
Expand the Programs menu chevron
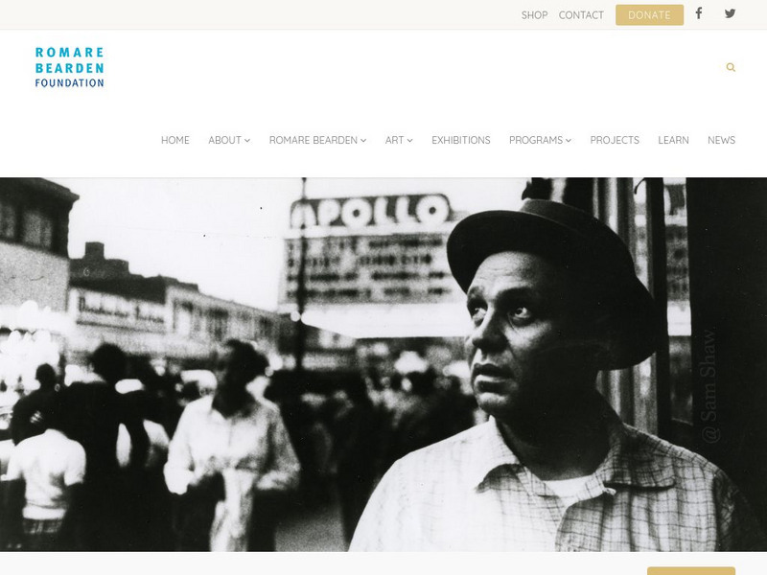(x=569, y=140)
